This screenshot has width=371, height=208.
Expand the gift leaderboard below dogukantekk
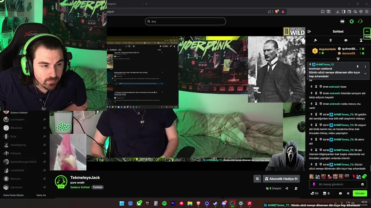coord(338,59)
